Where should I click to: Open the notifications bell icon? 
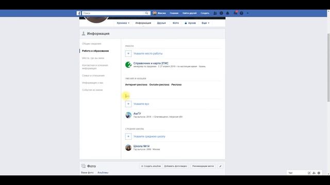pos(227,13)
